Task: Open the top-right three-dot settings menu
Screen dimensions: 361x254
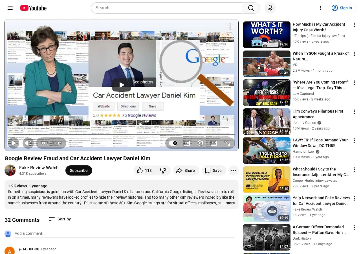Action: click(321, 8)
